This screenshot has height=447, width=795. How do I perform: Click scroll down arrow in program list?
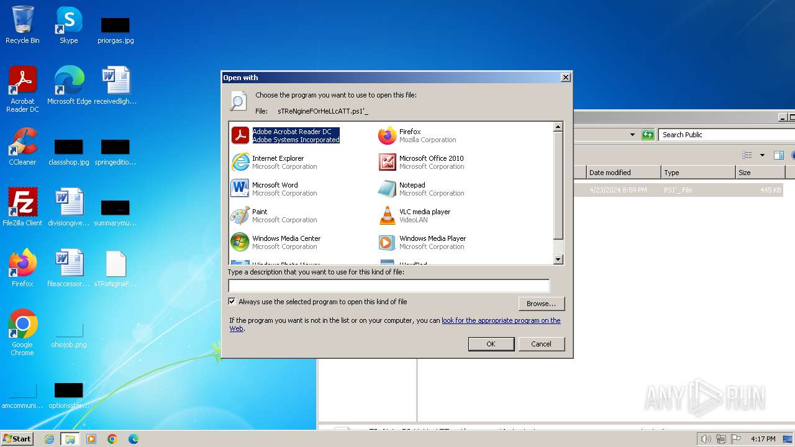coord(558,260)
